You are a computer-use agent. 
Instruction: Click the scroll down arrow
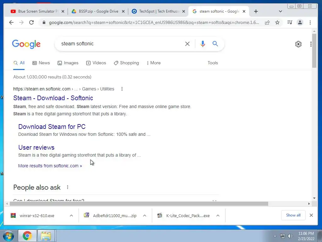click(x=314, y=198)
